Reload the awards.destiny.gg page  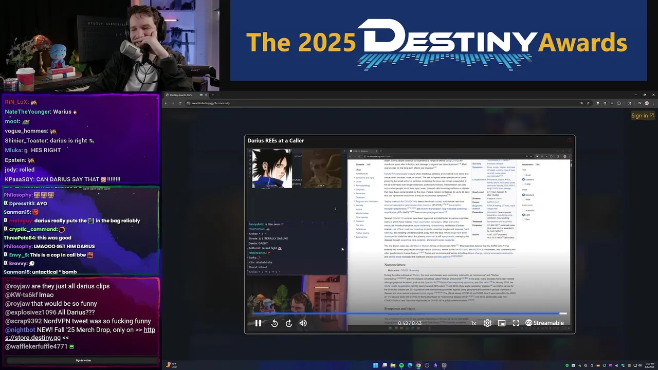180,103
